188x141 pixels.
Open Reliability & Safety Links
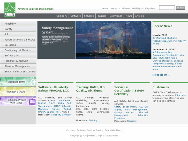(143, 9)
